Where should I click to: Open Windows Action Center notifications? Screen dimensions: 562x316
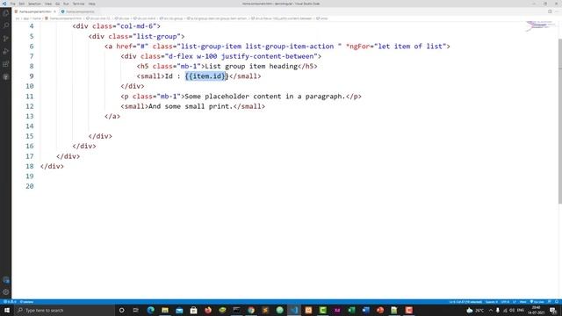(x=553, y=310)
